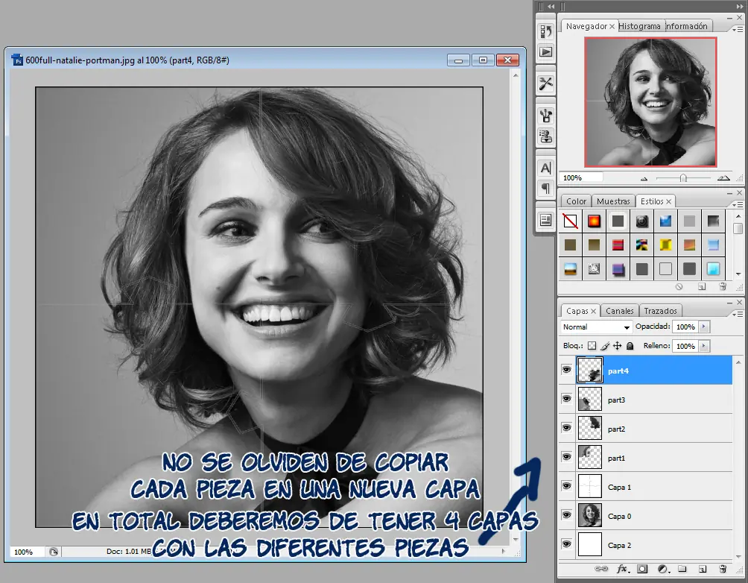The width and height of the screenshot is (748, 583).
Task: Apply the red sunburst style swatch
Action: (x=594, y=221)
